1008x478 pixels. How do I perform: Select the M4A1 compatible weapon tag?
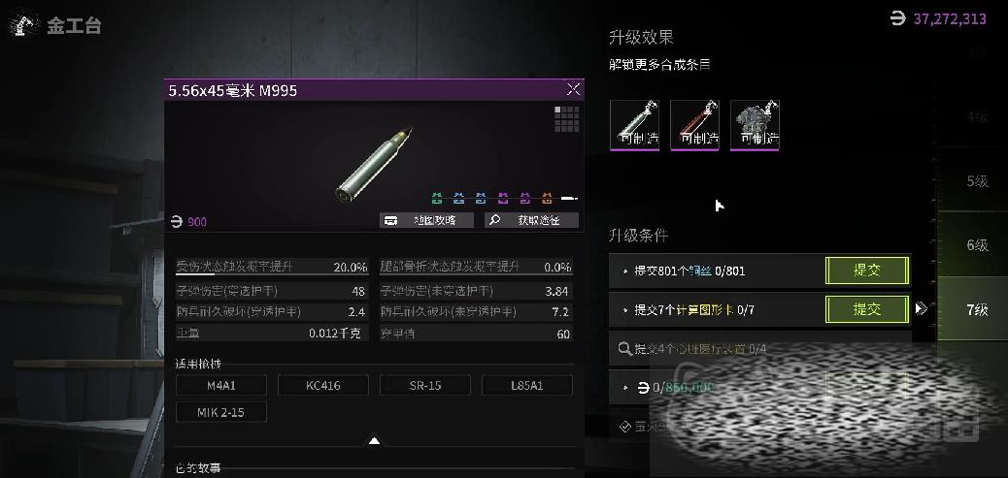click(x=221, y=386)
